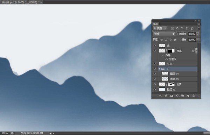
Task: Click fx indicator on 月亮 layer
Action: coord(193,51)
